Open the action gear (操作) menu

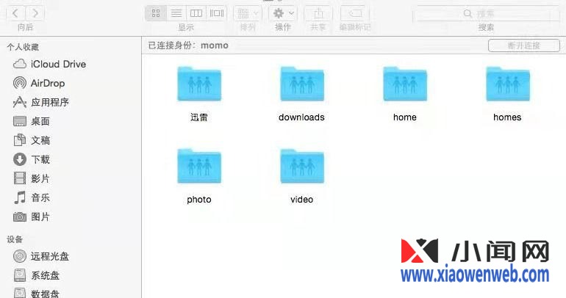coord(283,13)
